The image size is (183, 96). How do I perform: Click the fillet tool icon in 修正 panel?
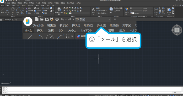point(51,11)
